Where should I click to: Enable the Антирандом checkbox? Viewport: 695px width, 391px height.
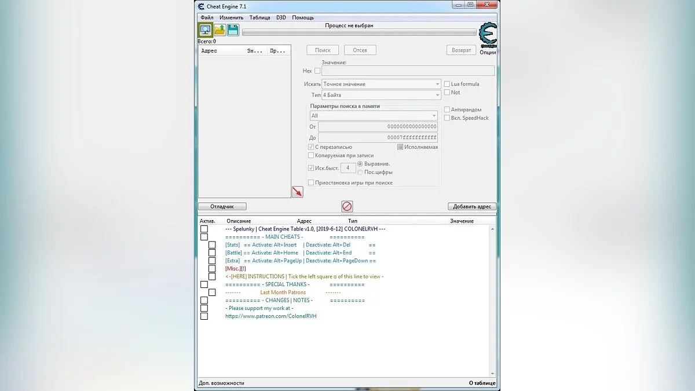pyautogui.click(x=447, y=109)
